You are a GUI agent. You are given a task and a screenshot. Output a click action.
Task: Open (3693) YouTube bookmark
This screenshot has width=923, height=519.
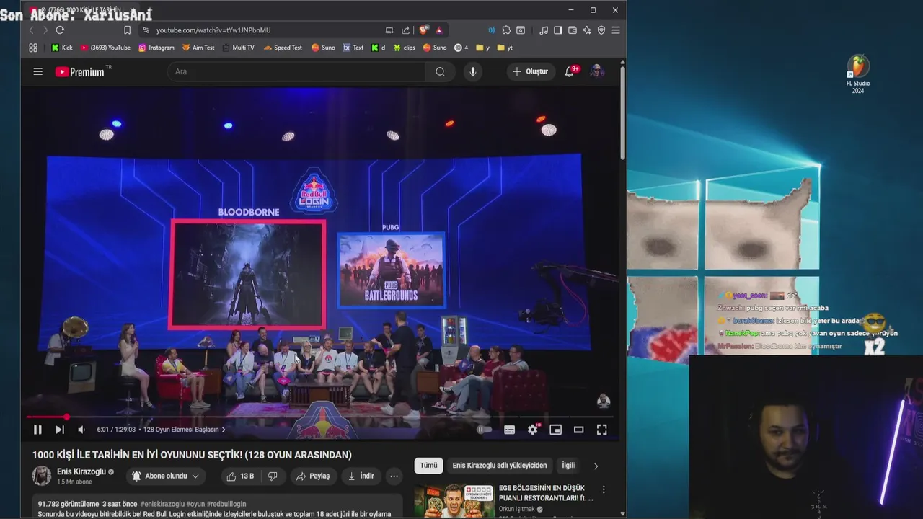tap(105, 48)
